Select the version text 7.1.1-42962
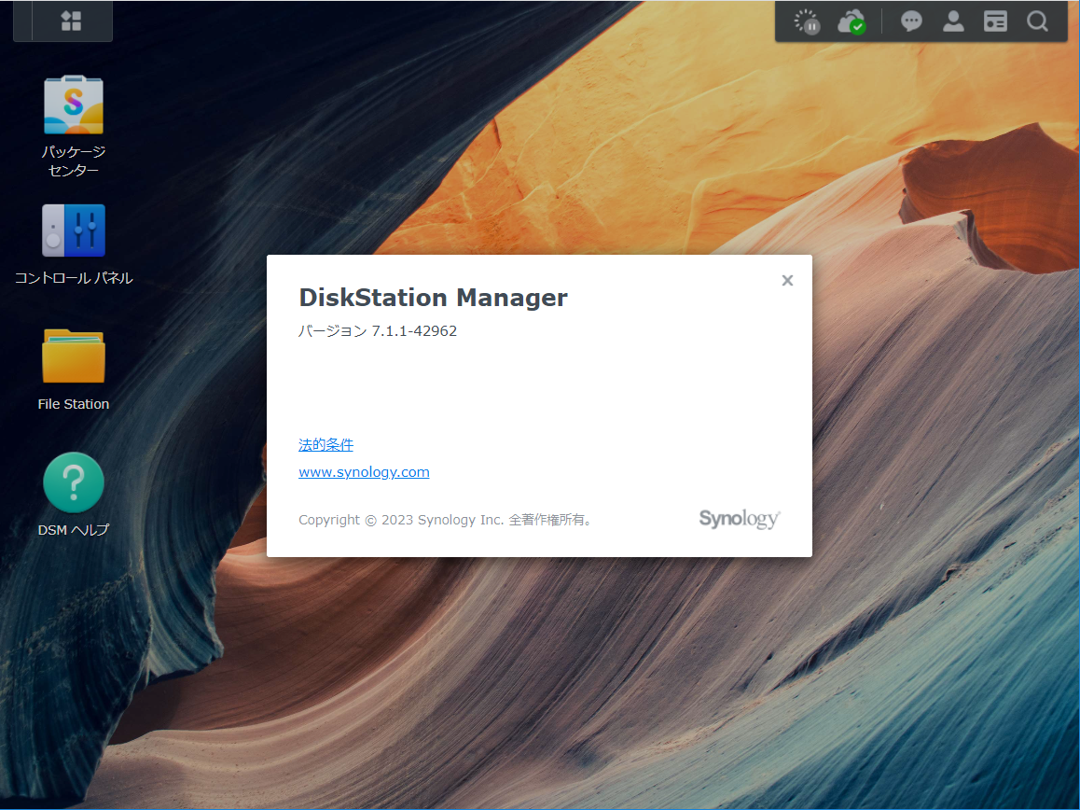This screenshot has height=810, width=1080. click(414, 331)
